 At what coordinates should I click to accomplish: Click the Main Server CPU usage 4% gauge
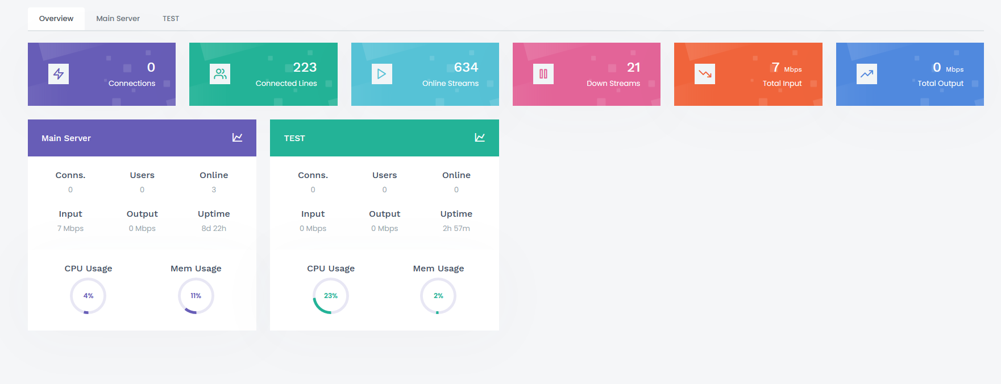[x=88, y=296]
